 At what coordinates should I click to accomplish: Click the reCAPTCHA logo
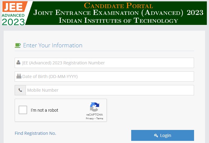(94, 107)
